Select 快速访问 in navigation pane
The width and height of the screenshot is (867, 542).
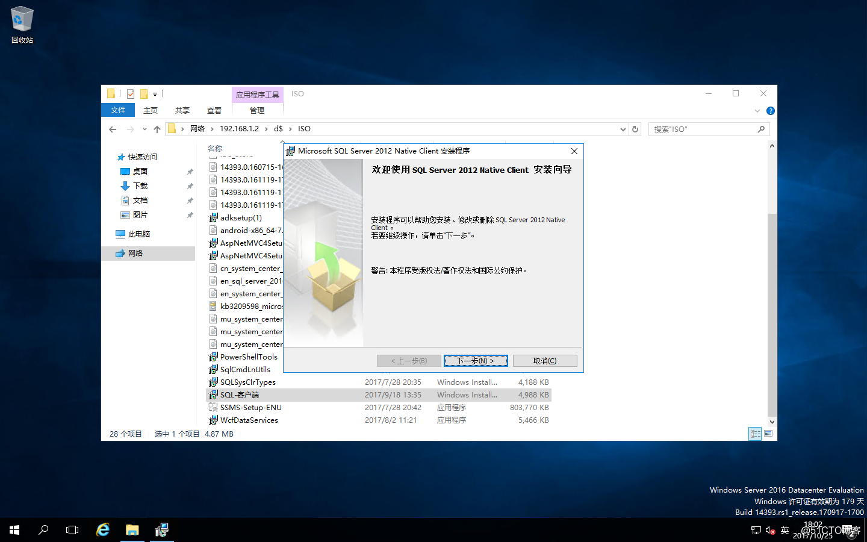click(143, 157)
